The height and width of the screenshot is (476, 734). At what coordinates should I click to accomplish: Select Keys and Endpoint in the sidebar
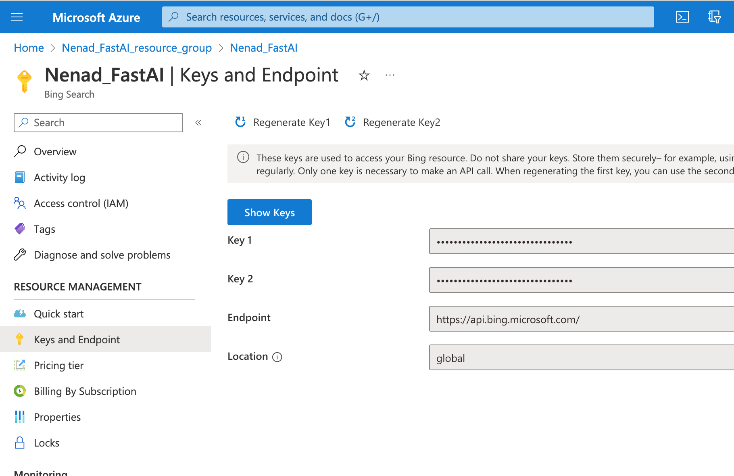[x=106, y=339]
